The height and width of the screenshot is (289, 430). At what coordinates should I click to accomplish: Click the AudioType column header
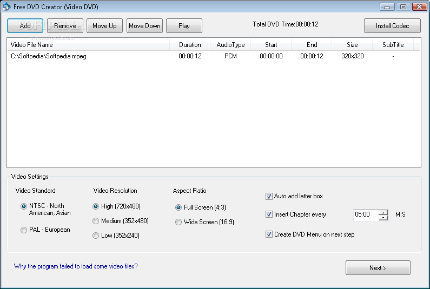point(230,45)
